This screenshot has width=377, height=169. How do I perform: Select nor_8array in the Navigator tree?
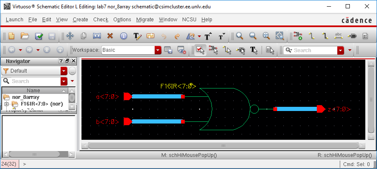(x=25, y=97)
